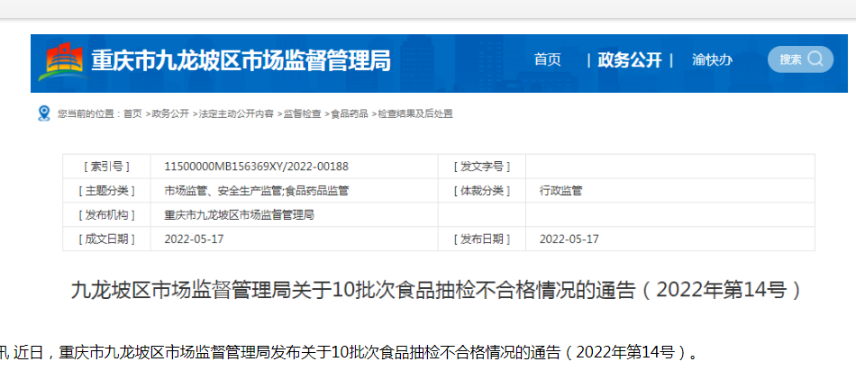The height and width of the screenshot is (389, 856).
Task: Click the article headline about 10批次食品抽检
Action: coord(436,290)
